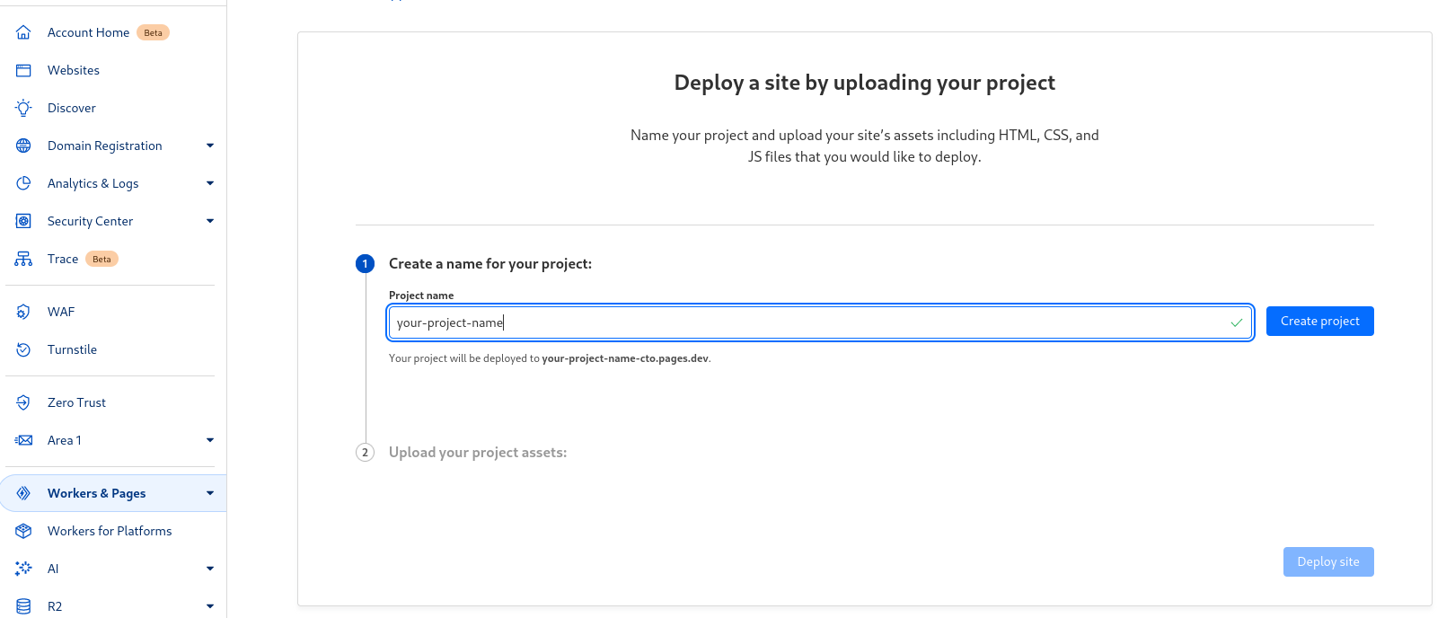The height and width of the screenshot is (618, 1455).
Task: Select the Trace icon in sidebar
Action: [x=22, y=259]
